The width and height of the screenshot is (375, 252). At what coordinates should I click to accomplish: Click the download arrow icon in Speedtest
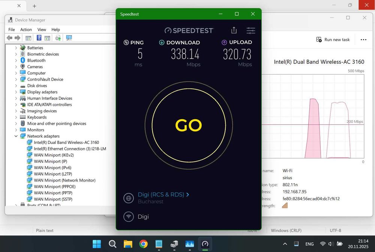point(162,42)
